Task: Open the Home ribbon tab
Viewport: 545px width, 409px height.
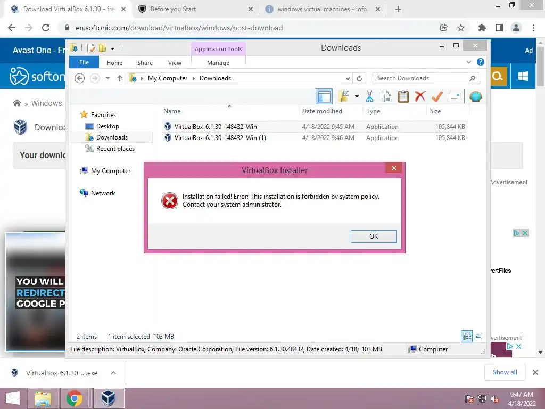Action: (x=114, y=63)
